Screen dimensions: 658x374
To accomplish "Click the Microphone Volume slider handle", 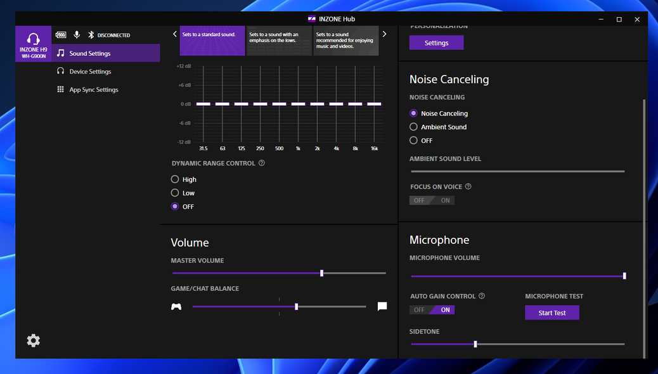I will (x=624, y=276).
